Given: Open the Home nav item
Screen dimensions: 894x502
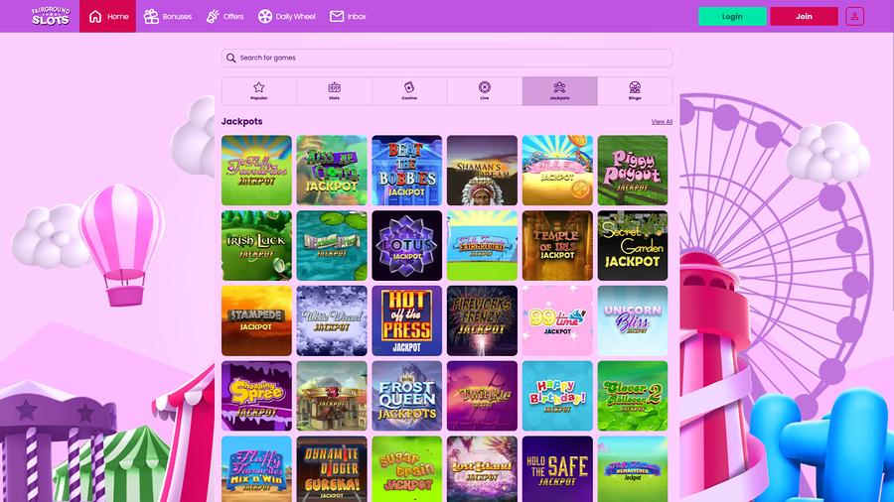Looking at the screenshot, I should point(107,16).
